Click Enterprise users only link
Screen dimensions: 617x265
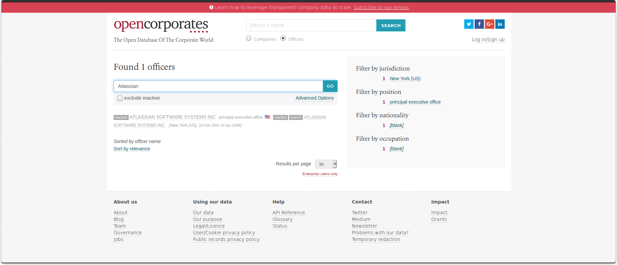(x=320, y=174)
